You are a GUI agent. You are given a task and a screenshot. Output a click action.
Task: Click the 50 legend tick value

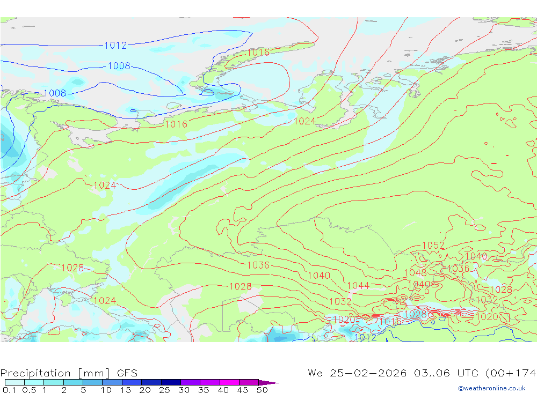click(263, 390)
